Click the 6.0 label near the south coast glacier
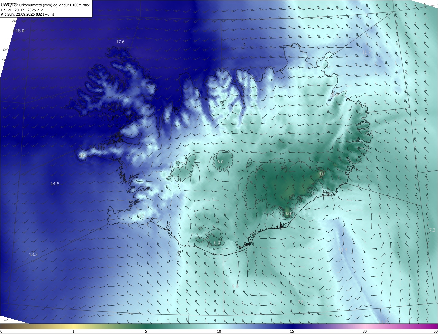Screen dimensions: 438x334 pyautogui.click(x=217, y=242)
